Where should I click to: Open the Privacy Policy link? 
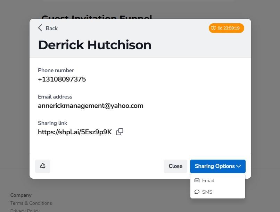coord(25,210)
